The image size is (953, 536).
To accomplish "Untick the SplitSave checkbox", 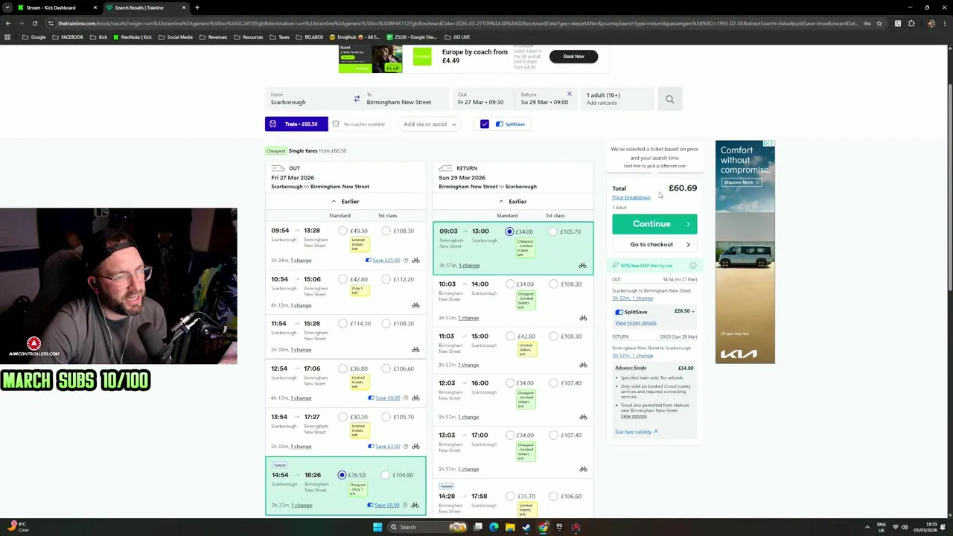I will [x=485, y=124].
